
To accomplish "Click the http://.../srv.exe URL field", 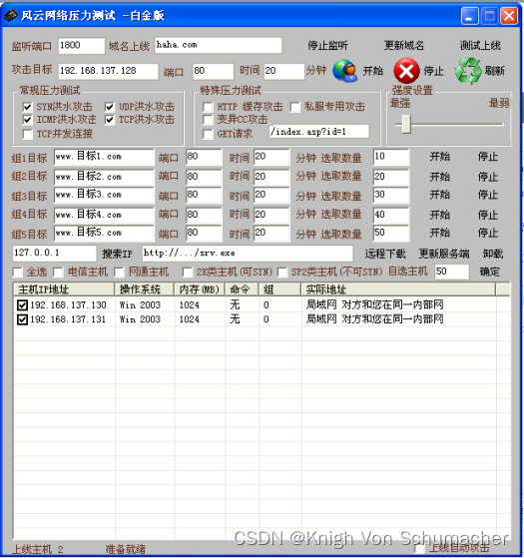I will (248, 253).
